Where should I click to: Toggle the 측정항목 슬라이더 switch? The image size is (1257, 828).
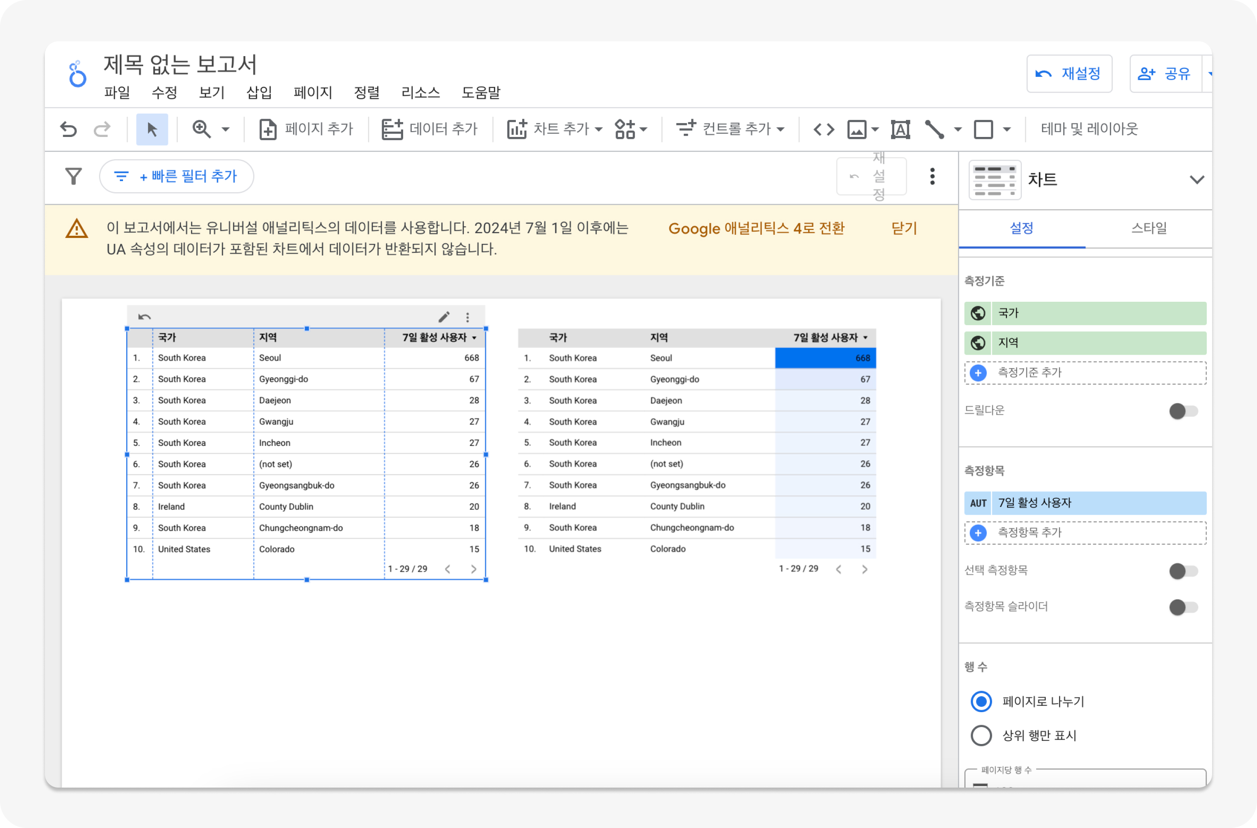(1183, 607)
